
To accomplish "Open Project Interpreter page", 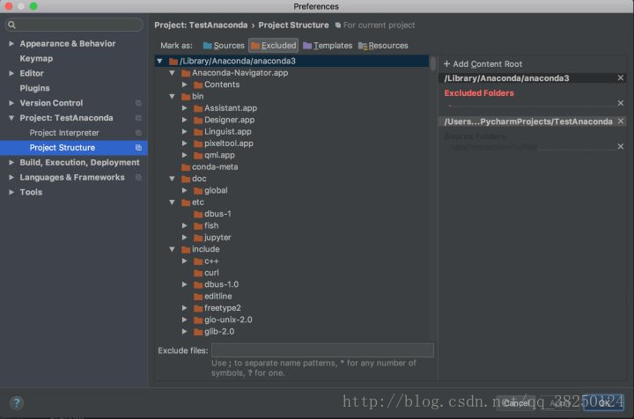I will 64,133.
